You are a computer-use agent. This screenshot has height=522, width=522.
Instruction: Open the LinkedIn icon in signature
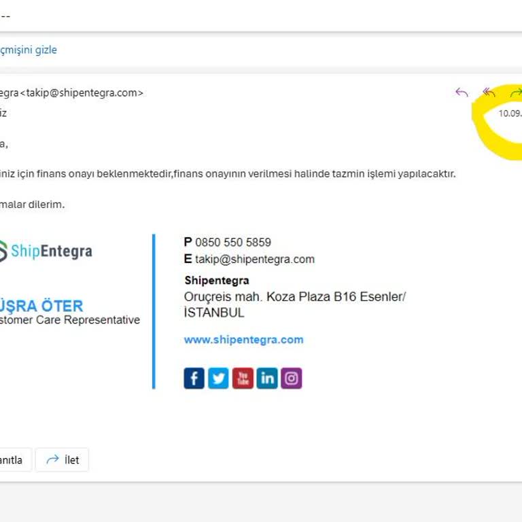(267, 378)
